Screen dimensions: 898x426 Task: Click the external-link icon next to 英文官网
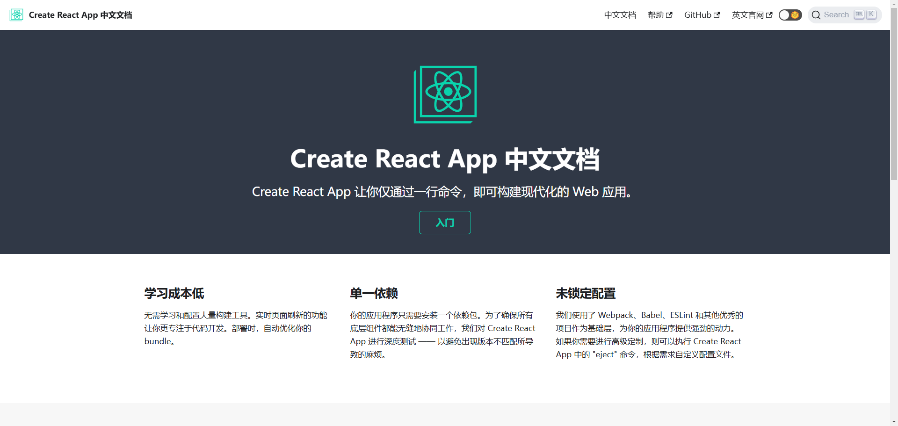tap(769, 15)
